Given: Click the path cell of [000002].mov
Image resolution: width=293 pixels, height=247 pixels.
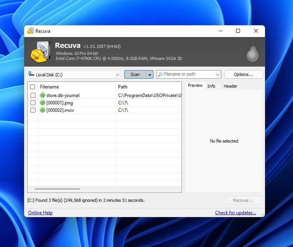Looking at the screenshot, I should tap(123, 110).
